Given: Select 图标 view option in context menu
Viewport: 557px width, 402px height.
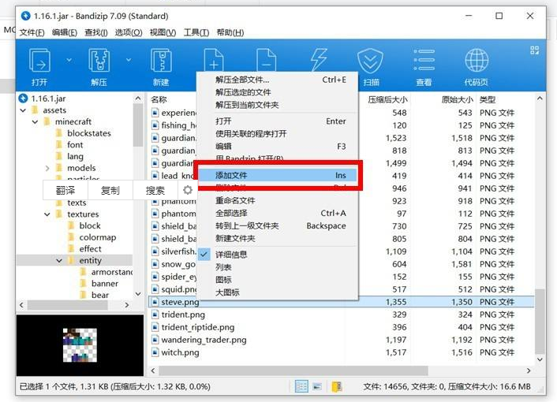Looking at the screenshot, I should (x=278, y=280).
